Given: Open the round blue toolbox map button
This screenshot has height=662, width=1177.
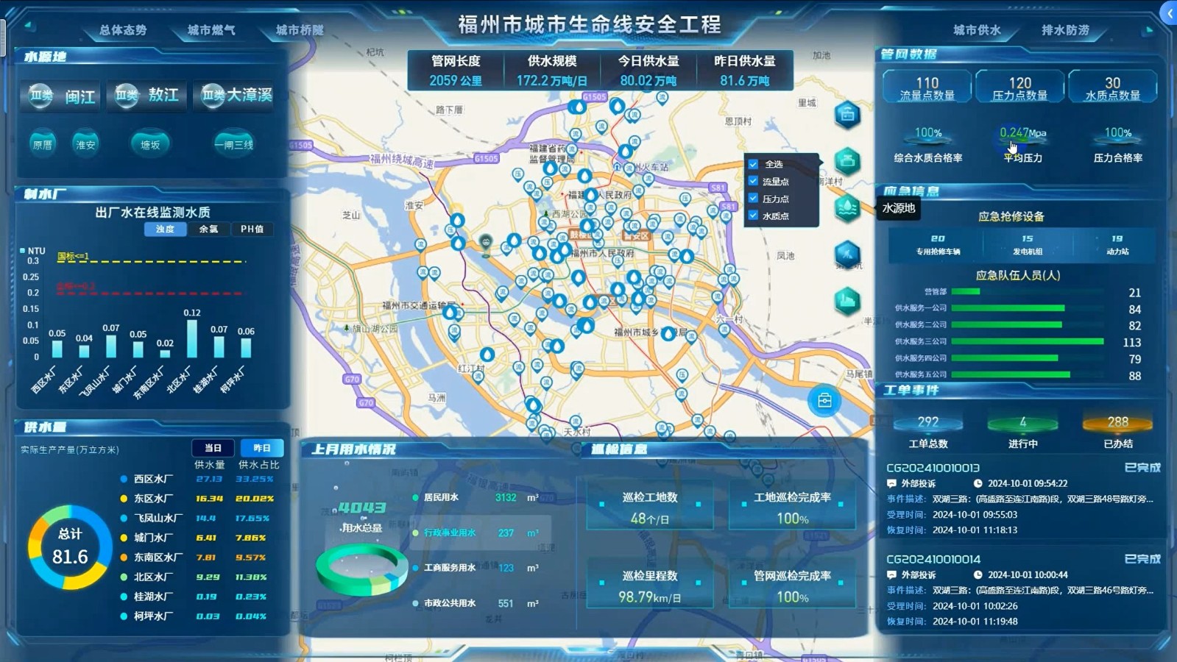Looking at the screenshot, I should point(824,401).
